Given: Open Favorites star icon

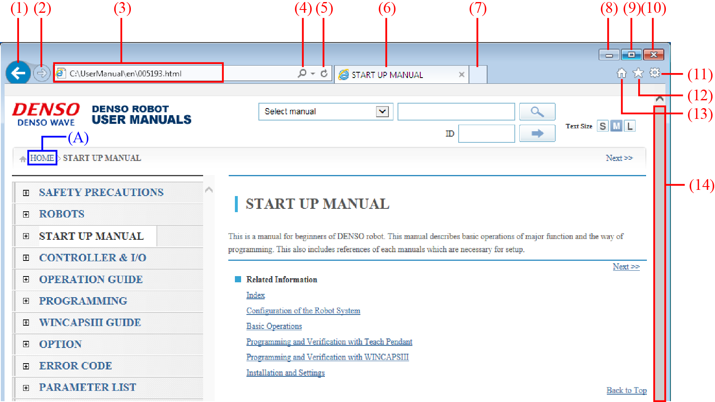Looking at the screenshot, I should (638, 73).
